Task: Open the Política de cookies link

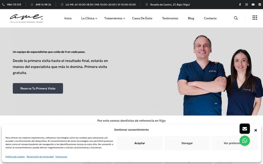Action: [15, 157]
